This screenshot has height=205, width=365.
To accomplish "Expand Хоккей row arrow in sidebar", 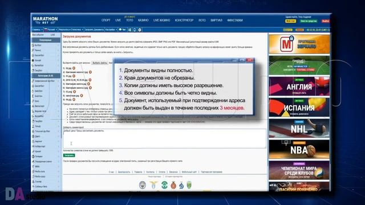I will coord(58,60).
